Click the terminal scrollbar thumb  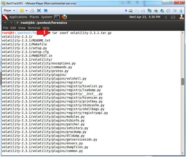click(183, 82)
